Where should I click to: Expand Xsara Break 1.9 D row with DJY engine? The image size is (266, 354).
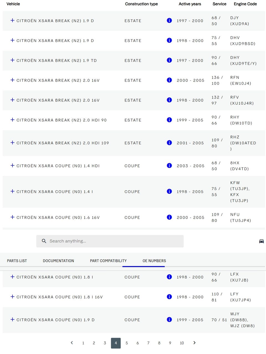coord(12,20)
